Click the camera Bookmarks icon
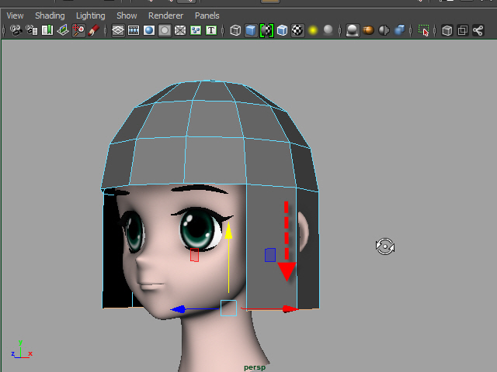Image resolution: width=497 pixels, height=372 pixels. pos(47,31)
